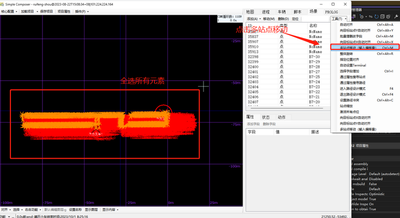Select 自动设置Terminal menu entry

point(353,65)
